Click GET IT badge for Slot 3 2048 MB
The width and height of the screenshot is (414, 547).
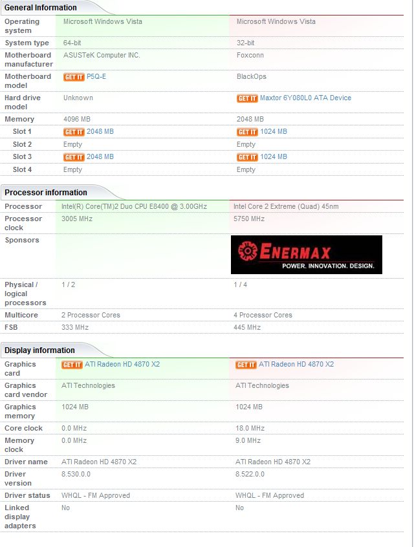point(74,157)
